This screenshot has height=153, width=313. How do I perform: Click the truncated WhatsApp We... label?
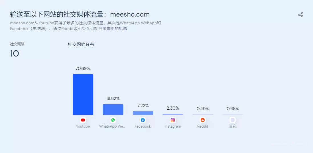click(112, 126)
